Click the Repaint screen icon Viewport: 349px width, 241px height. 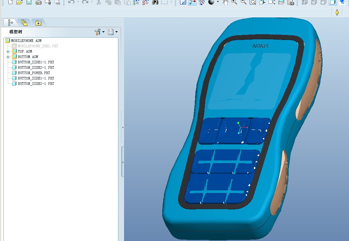pyautogui.click(x=183, y=2)
